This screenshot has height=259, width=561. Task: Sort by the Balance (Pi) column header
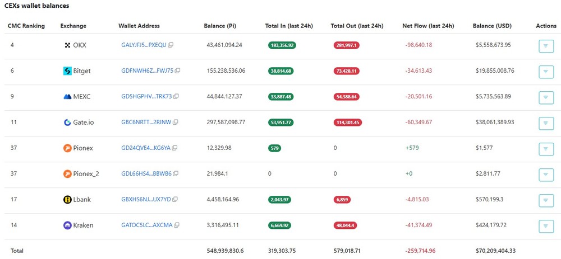tap(220, 26)
